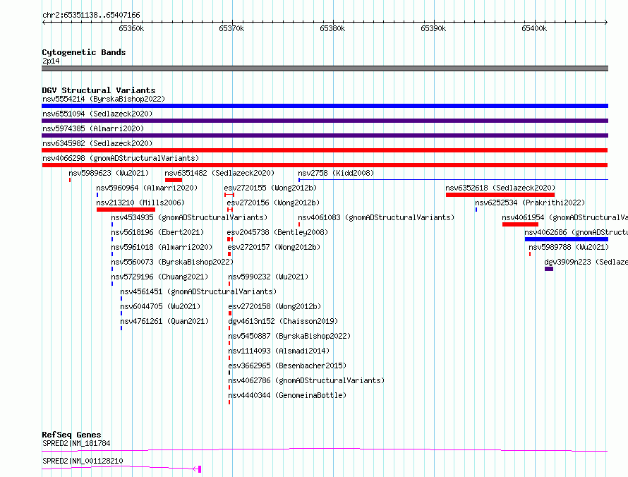Select nsv4440344 (GenomeinaBottle) label

(287, 395)
